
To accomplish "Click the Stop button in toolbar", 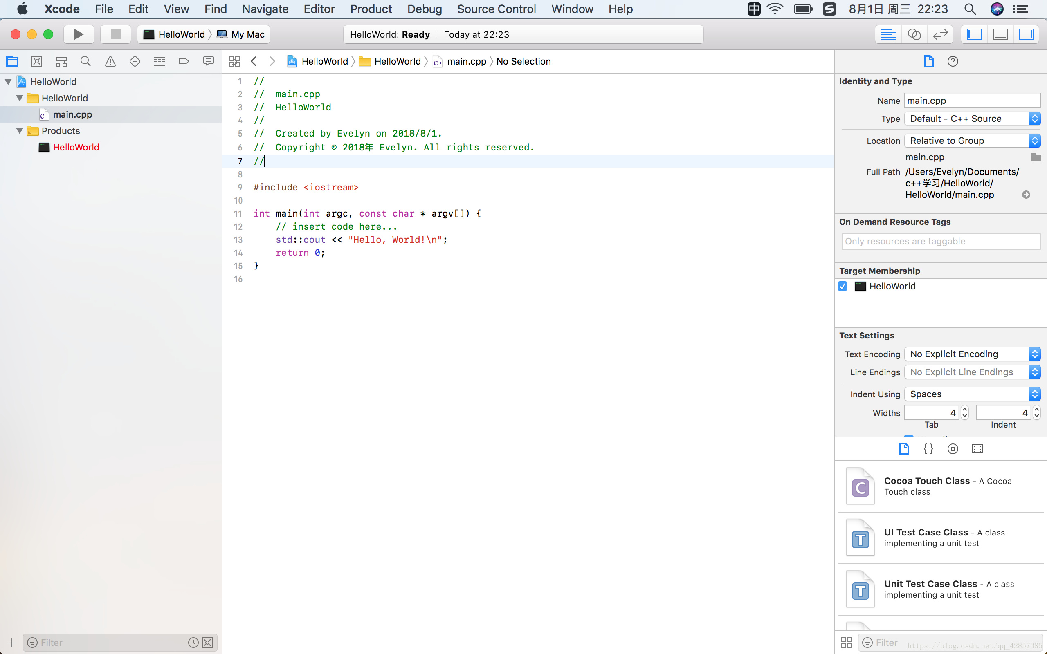I will tap(115, 34).
